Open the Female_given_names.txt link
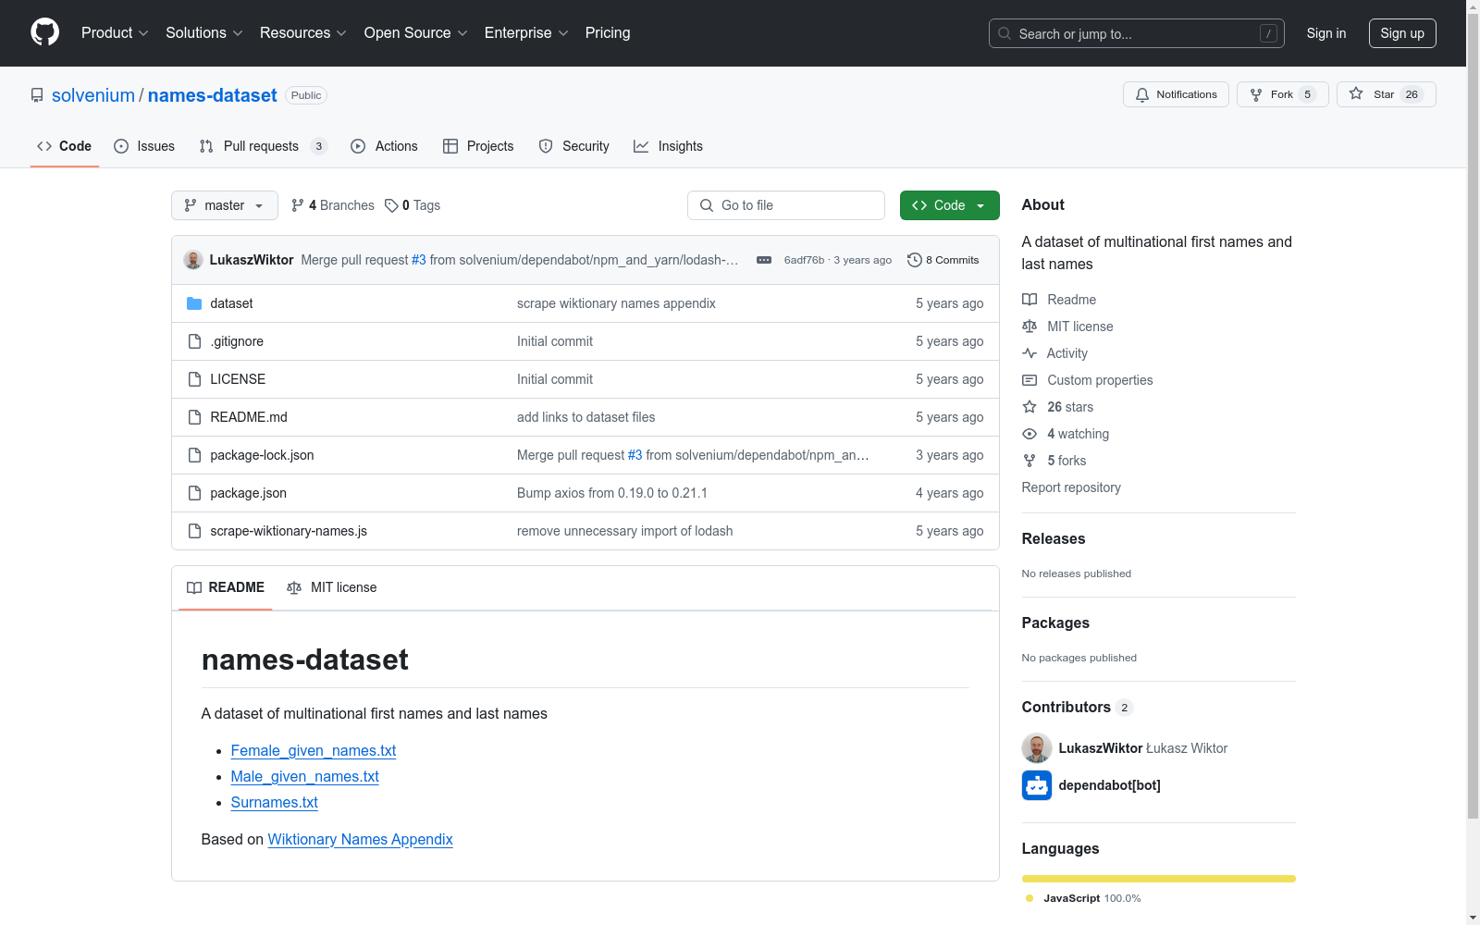 [x=314, y=751]
